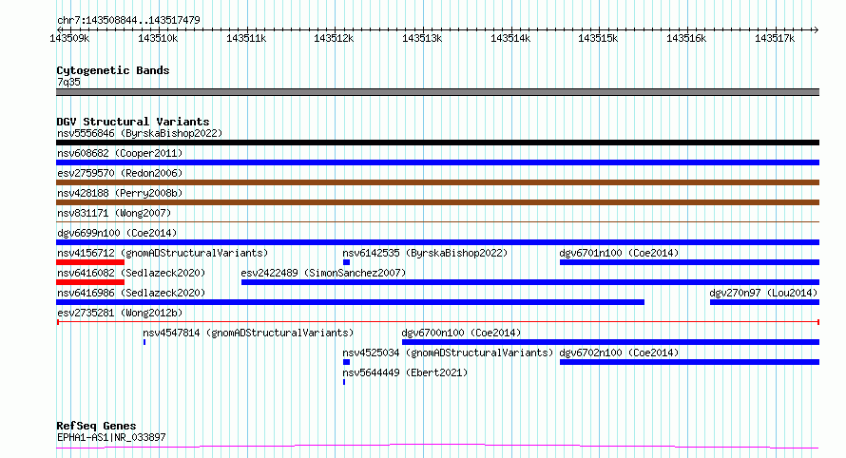Select the magenta EPHA1-AS1 gene line
The width and height of the screenshot is (846, 458).
(437, 446)
